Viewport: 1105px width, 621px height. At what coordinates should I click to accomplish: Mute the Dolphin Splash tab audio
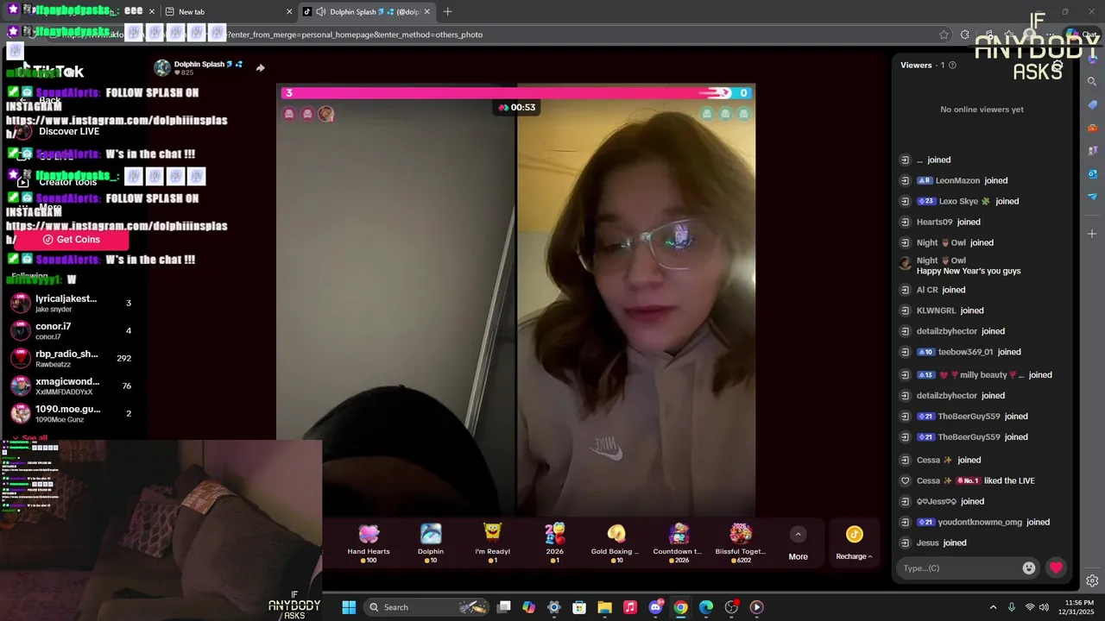coord(321,12)
